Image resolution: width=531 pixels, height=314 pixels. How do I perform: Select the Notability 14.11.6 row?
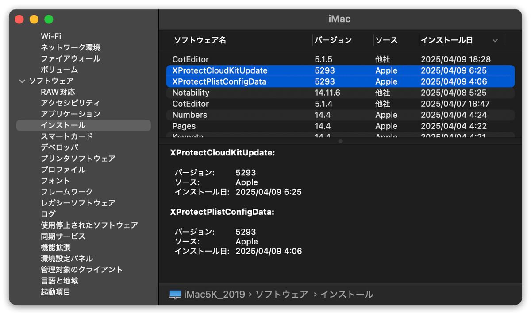click(x=341, y=93)
